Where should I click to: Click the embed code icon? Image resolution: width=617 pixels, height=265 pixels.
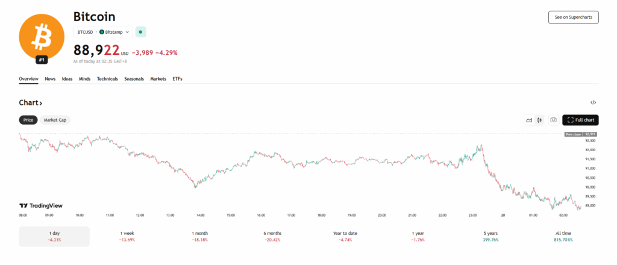coord(593,103)
